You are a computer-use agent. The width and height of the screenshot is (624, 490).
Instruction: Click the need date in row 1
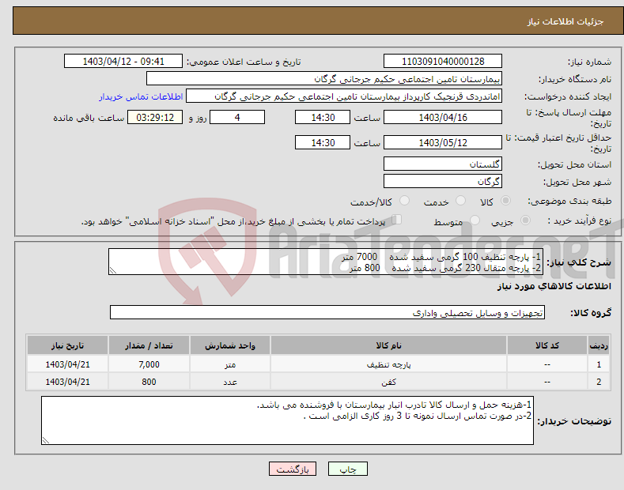click(68, 364)
